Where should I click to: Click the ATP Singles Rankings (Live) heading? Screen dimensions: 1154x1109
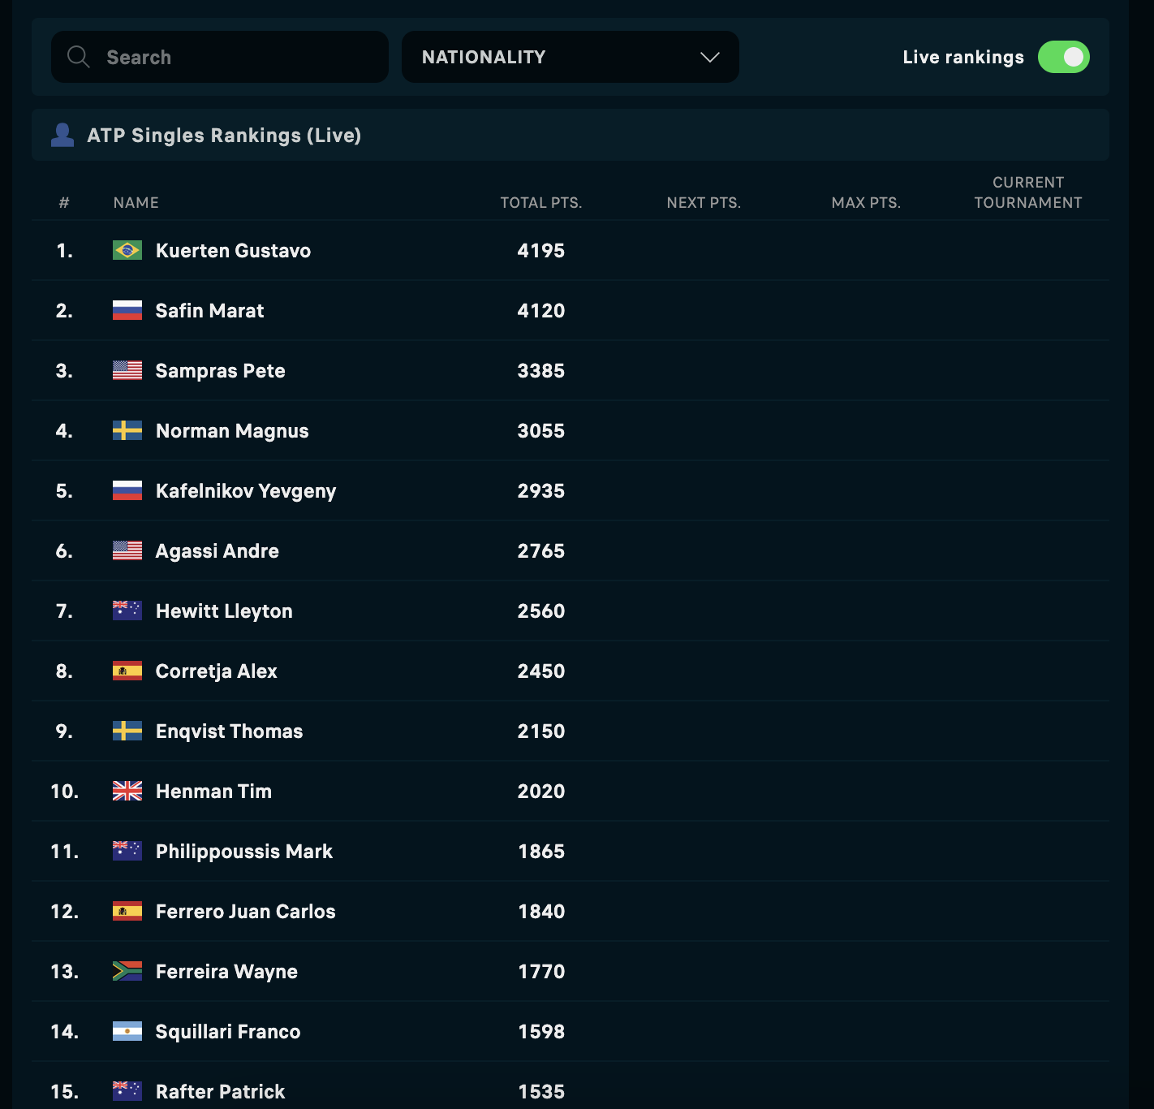[224, 136]
